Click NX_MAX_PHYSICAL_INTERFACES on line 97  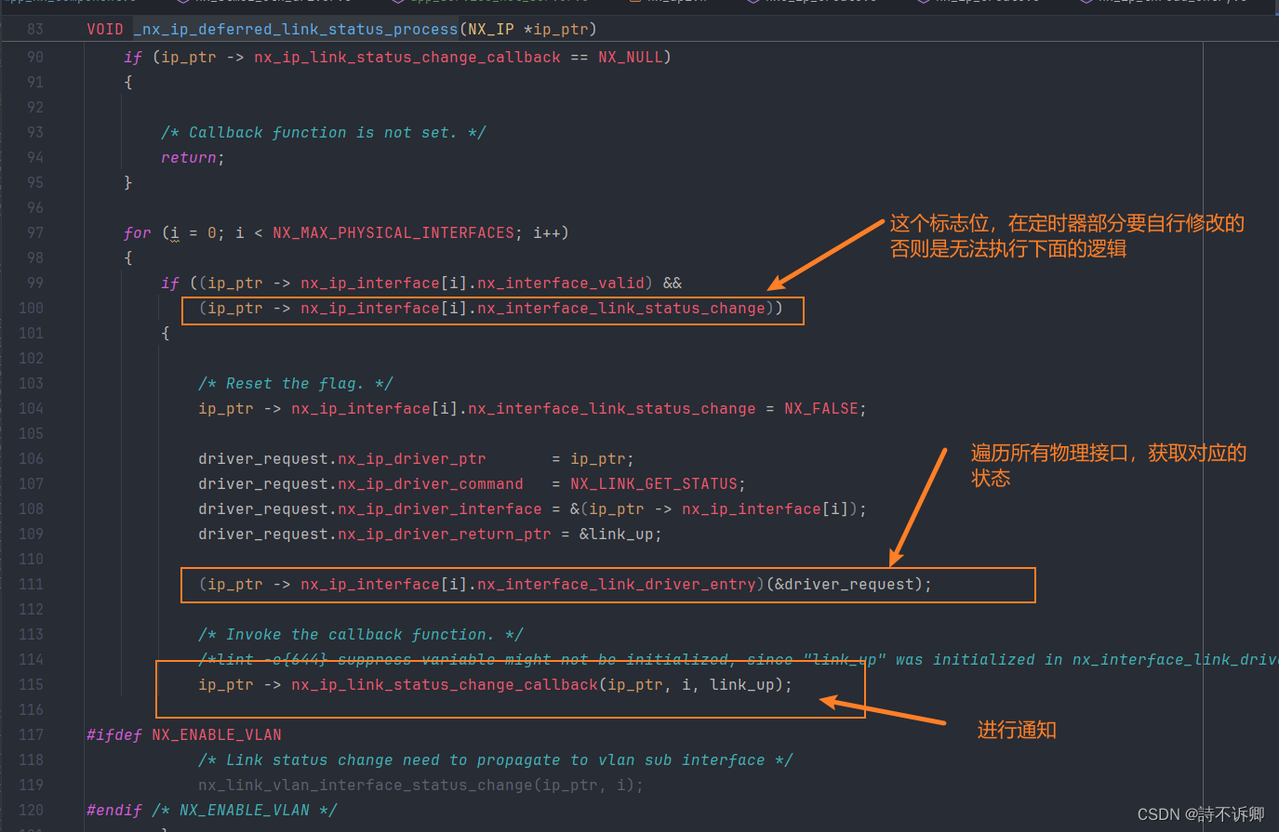(393, 232)
